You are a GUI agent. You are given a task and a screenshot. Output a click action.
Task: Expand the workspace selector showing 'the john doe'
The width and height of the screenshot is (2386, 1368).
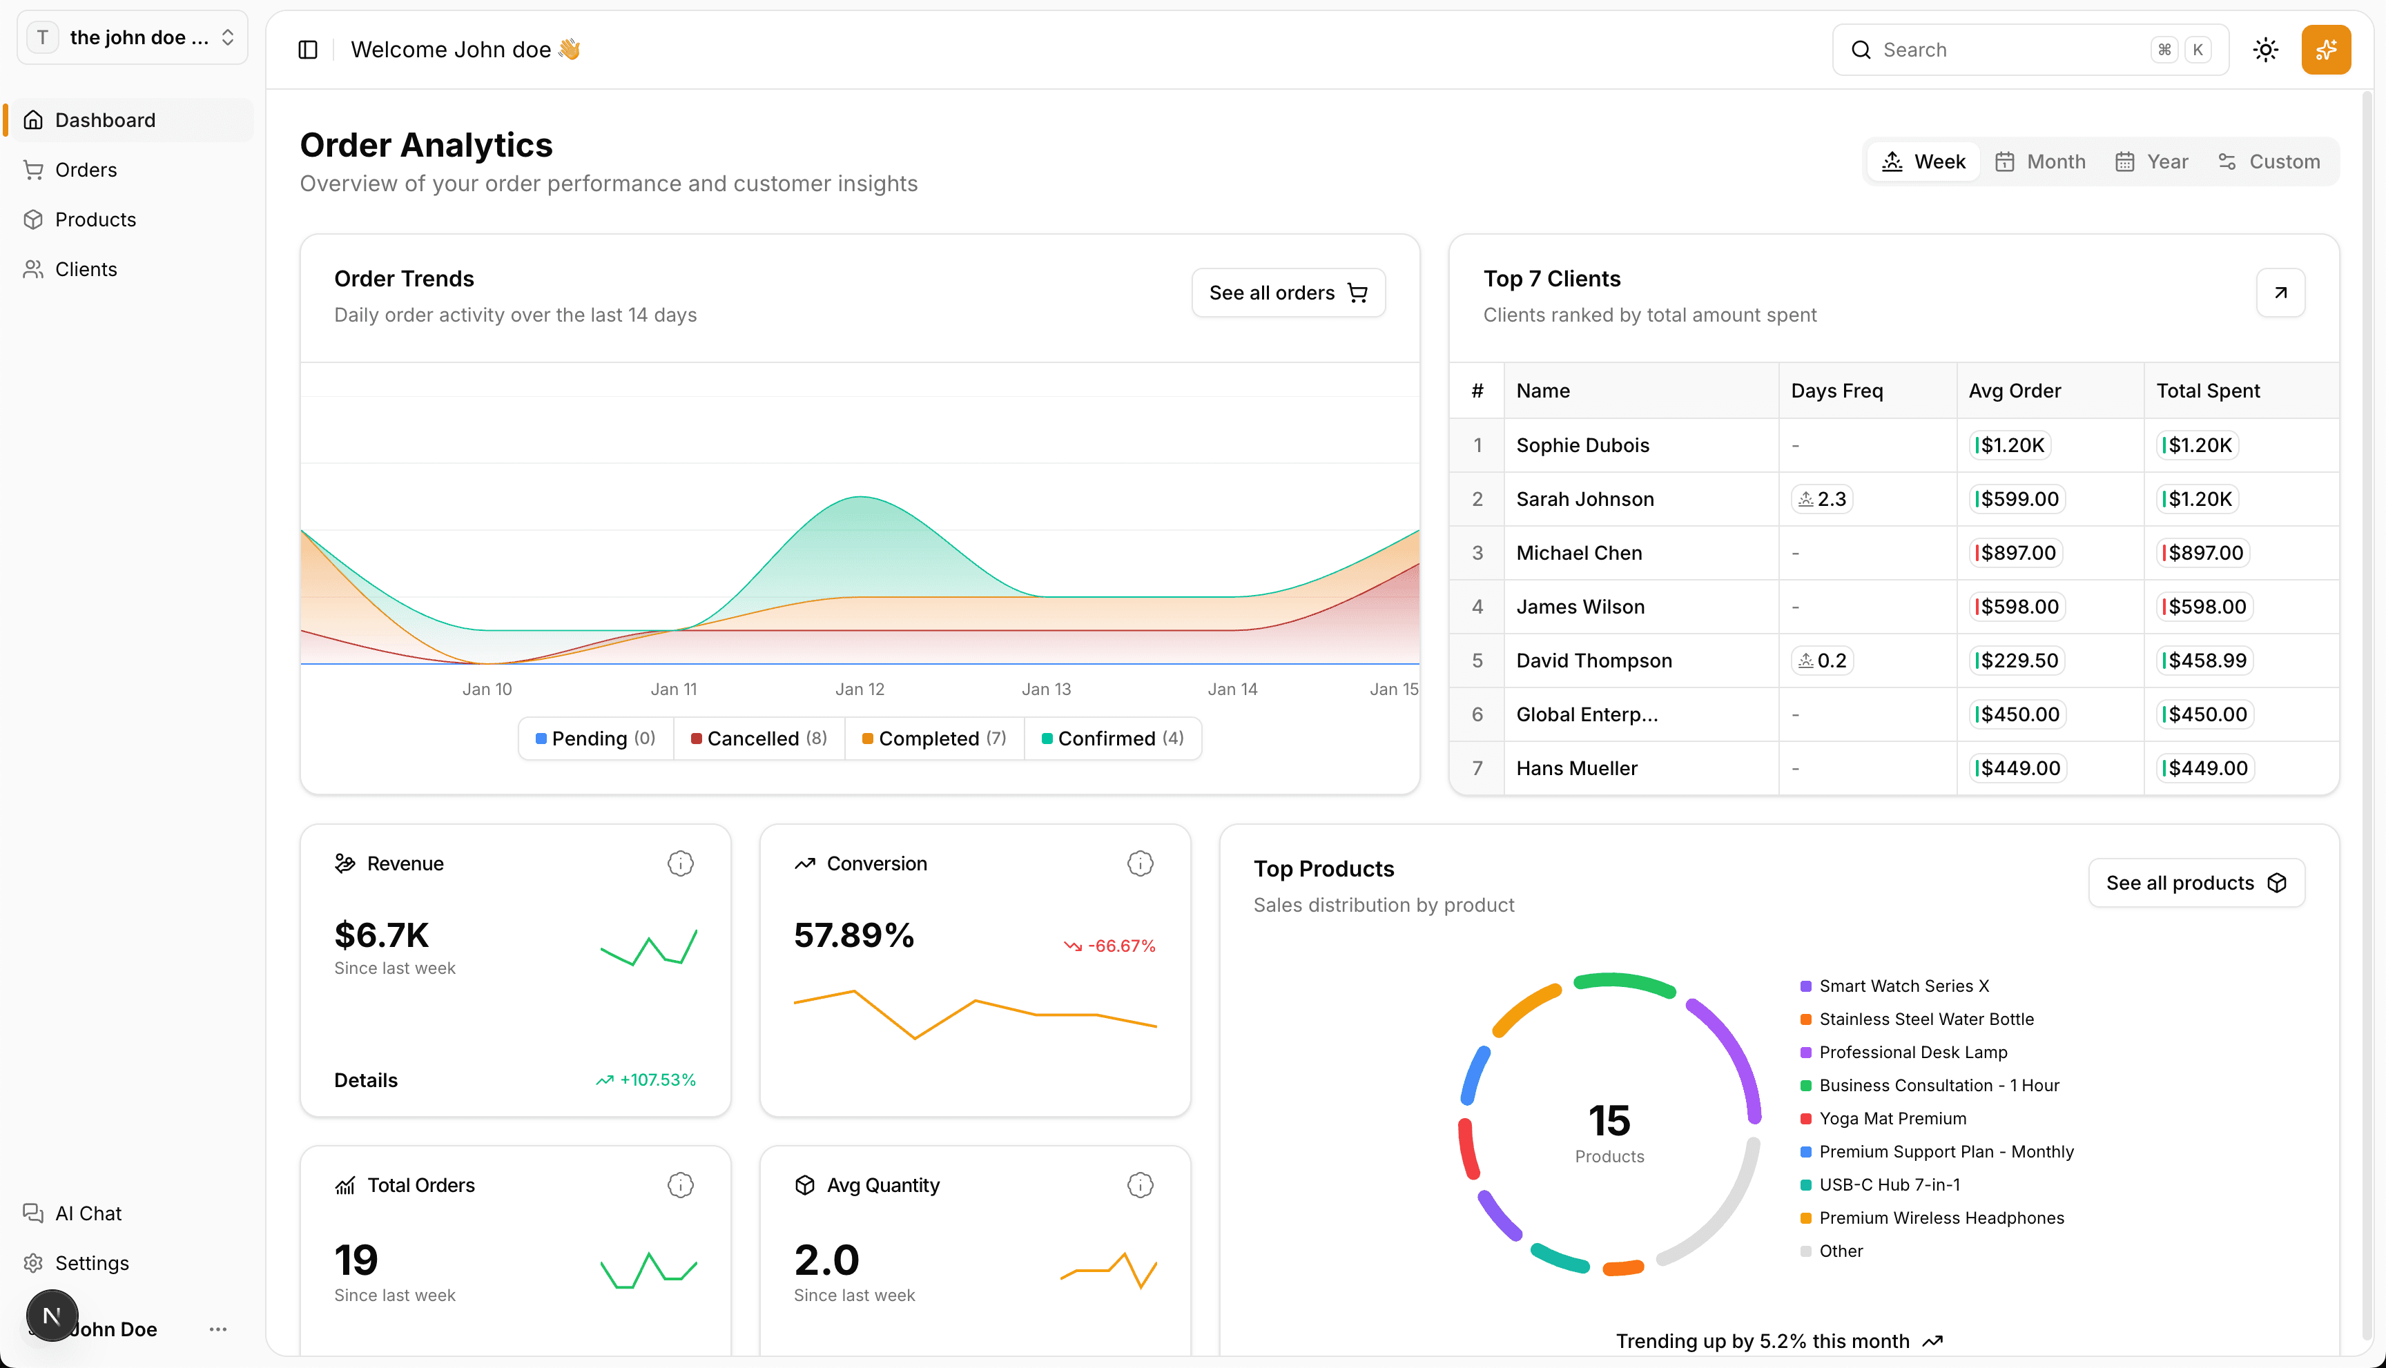132,37
